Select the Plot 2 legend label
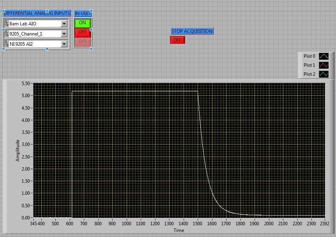The height and width of the screenshot is (237, 336). [308, 74]
